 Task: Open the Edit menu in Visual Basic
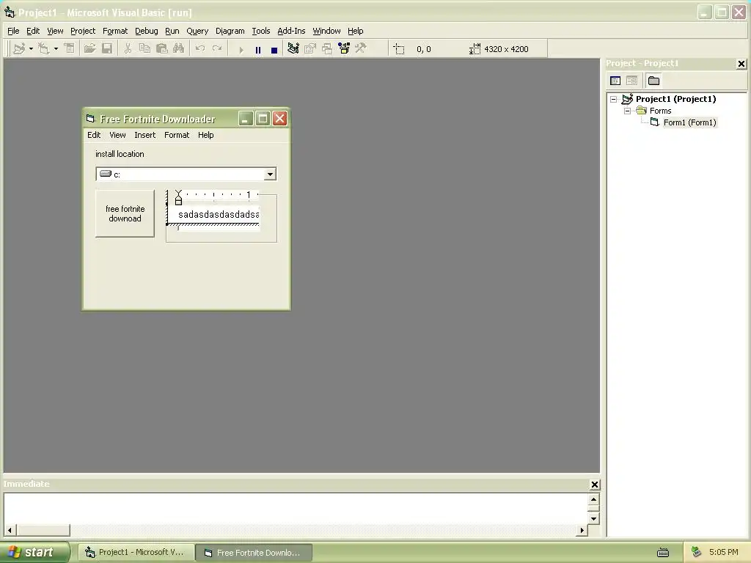(33, 31)
